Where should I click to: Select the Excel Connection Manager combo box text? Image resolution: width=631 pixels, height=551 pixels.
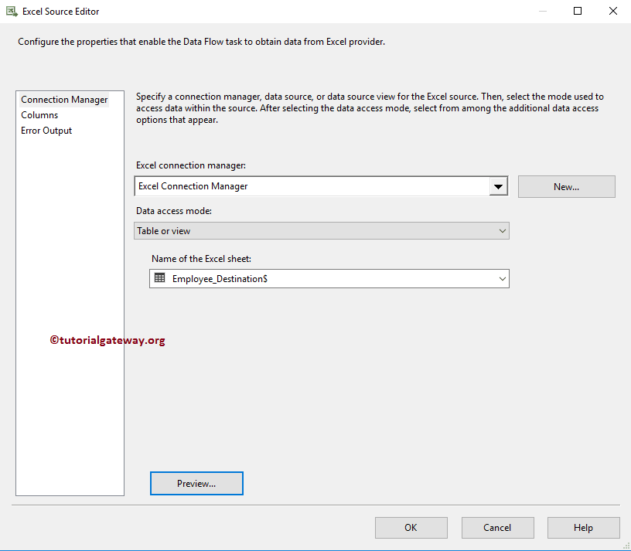(x=309, y=186)
